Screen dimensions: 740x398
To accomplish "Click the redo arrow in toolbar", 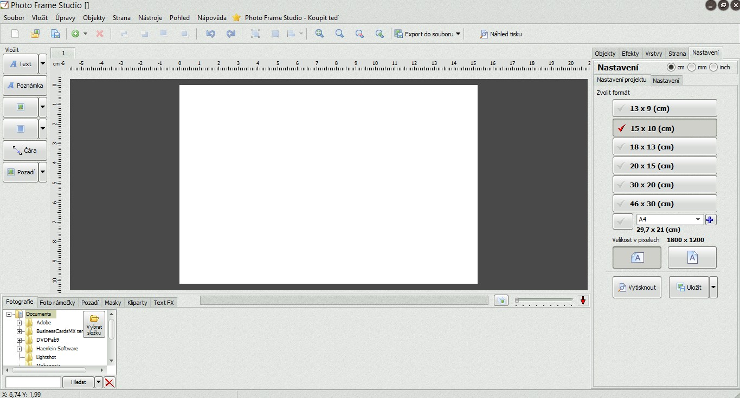I will click(231, 34).
